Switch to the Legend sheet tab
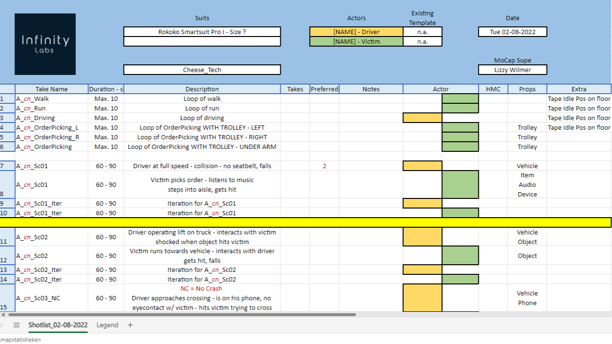The width and height of the screenshot is (612, 344). click(107, 325)
